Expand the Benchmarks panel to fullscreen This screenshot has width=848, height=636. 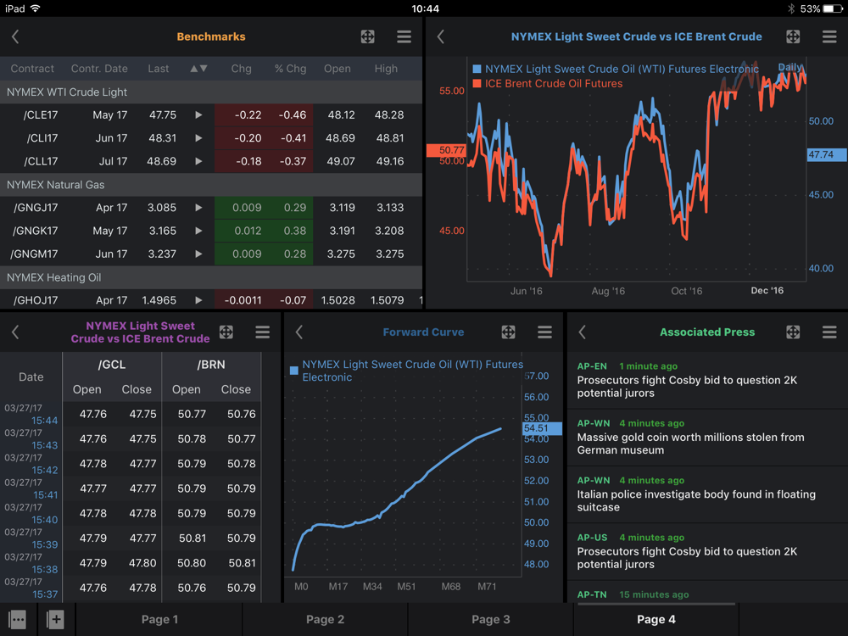coord(367,36)
